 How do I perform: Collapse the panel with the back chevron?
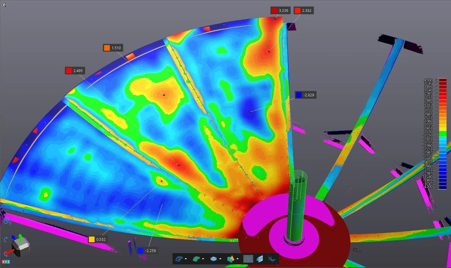[4, 5]
